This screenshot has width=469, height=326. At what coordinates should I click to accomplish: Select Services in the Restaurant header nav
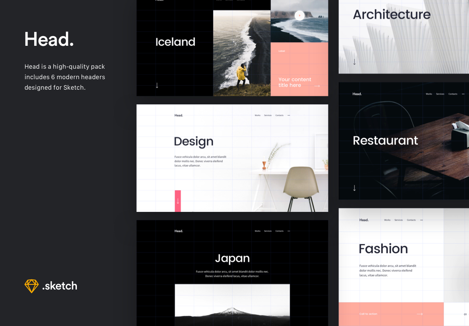440,94
